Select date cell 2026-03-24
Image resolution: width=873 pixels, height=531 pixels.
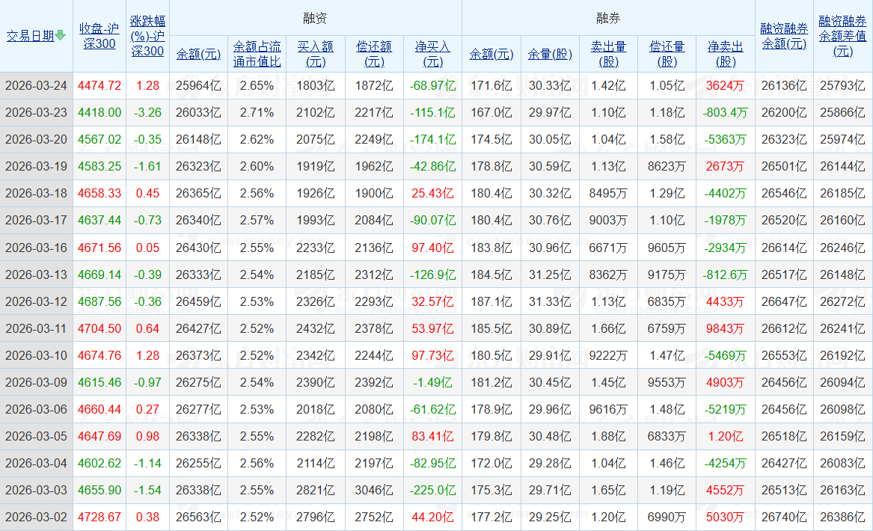point(36,86)
